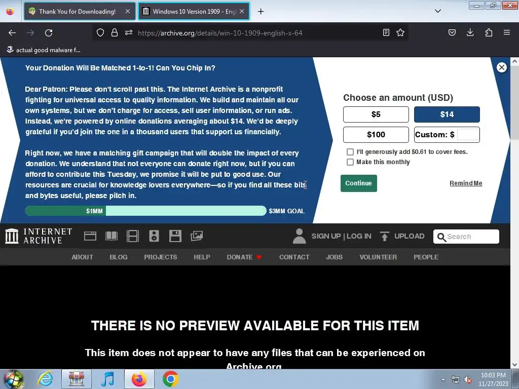Click the LOG IN link
The image size is (519, 389).
[x=359, y=236]
